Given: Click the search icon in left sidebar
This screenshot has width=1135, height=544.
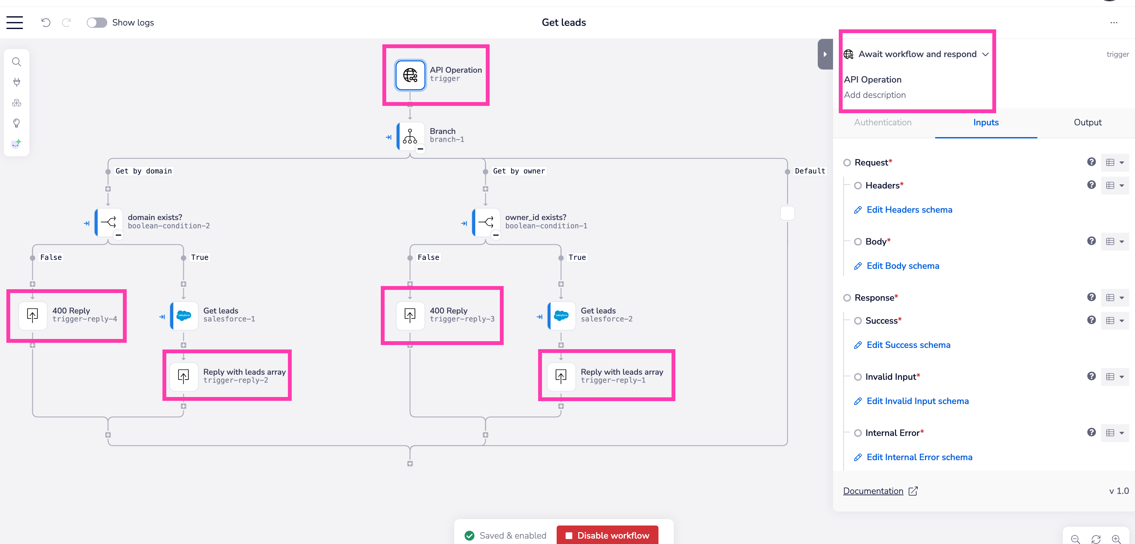Looking at the screenshot, I should (x=16, y=62).
